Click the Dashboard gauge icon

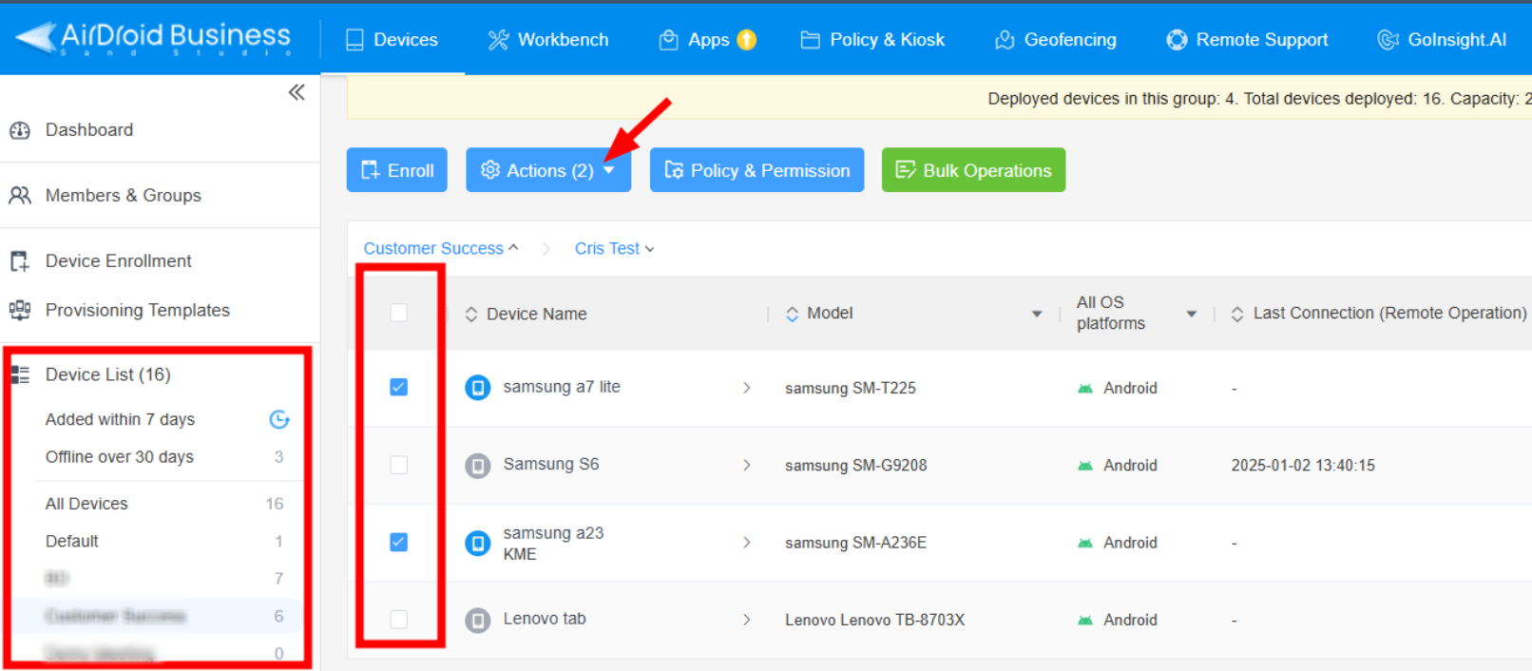point(20,130)
